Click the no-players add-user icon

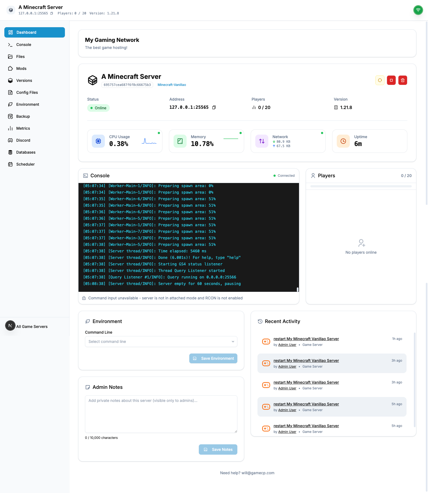pyautogui.click(x=361, y=243)
